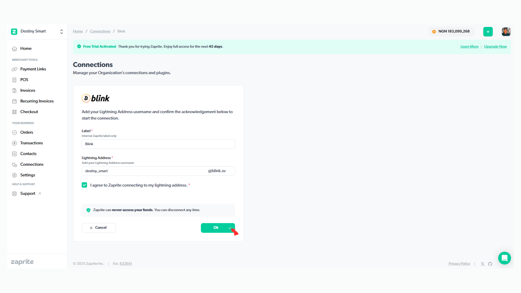The height and width of the screenshot is (293, 521).
Task: Open Orders in sidebar
Action: tap(27, 132)
